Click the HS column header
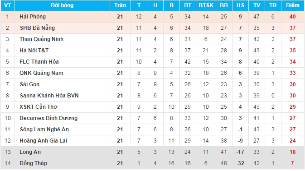Viewport: 305px width, 171px height. [241, 5]
